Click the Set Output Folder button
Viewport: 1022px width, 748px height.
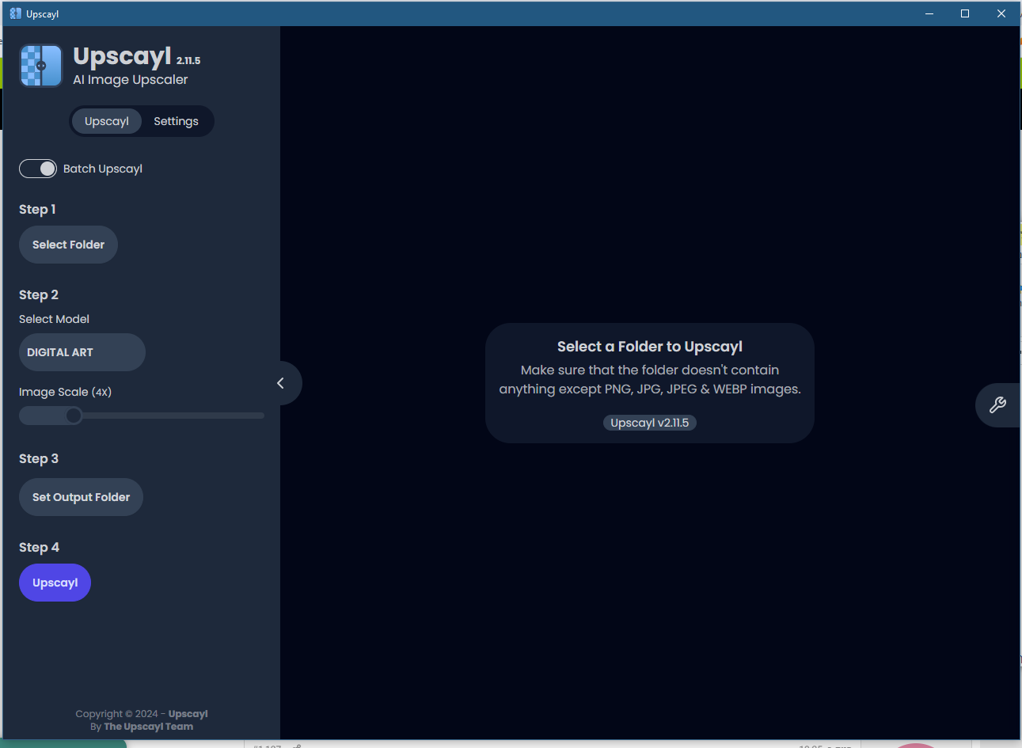(x=81, y=497)
